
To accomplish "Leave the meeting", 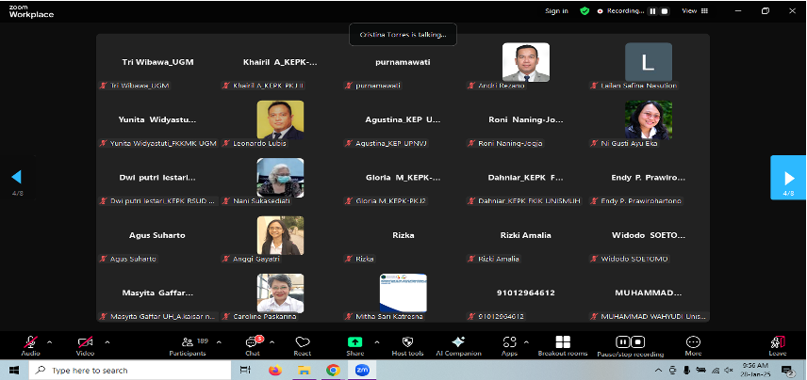I will coord(777,344).
